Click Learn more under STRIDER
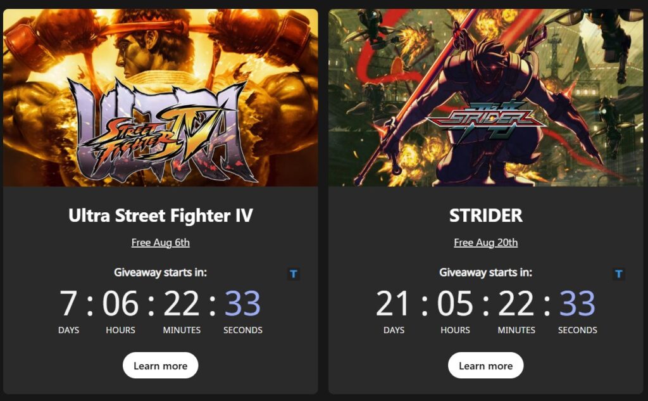The height and width of the screenshot is (401, 648). pyautogui.click(x=485, y=366)
